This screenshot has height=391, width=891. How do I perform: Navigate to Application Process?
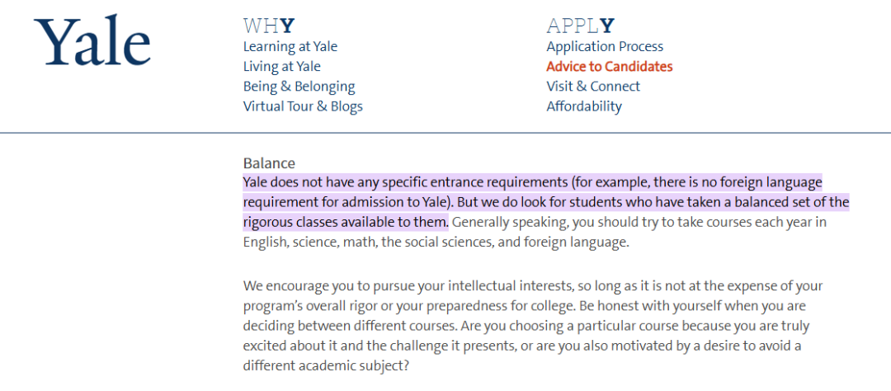pos(605,46)
